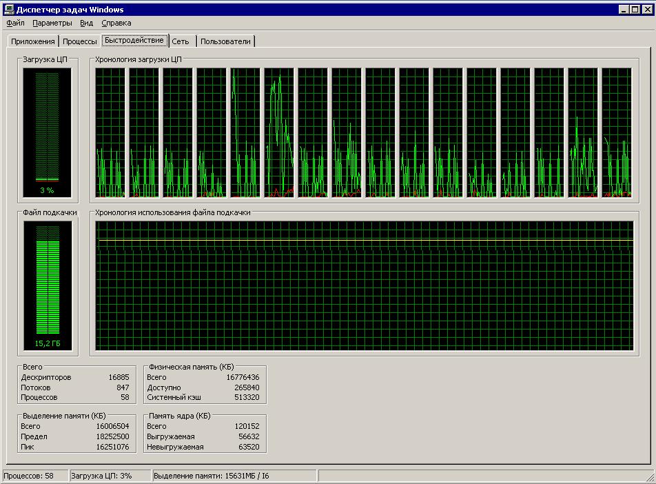Go to the Сеть tab

point(181,41)
